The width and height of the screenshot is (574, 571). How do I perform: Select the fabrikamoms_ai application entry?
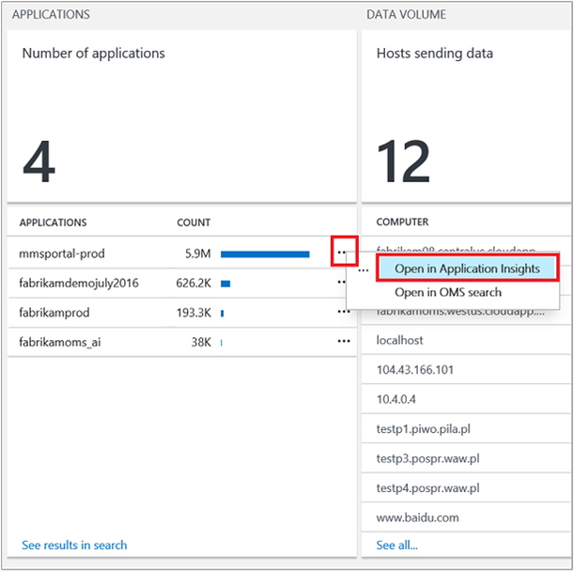coord(59,342)
